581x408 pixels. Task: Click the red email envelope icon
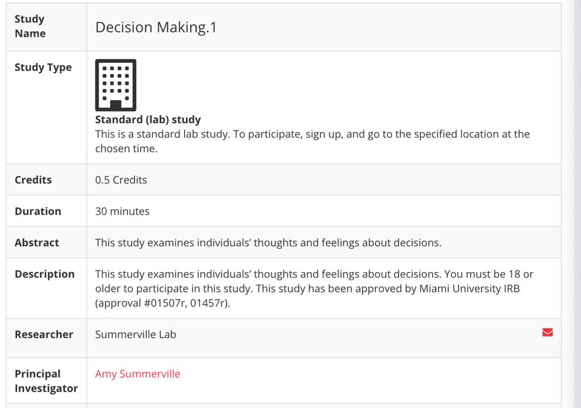point(548,333)
